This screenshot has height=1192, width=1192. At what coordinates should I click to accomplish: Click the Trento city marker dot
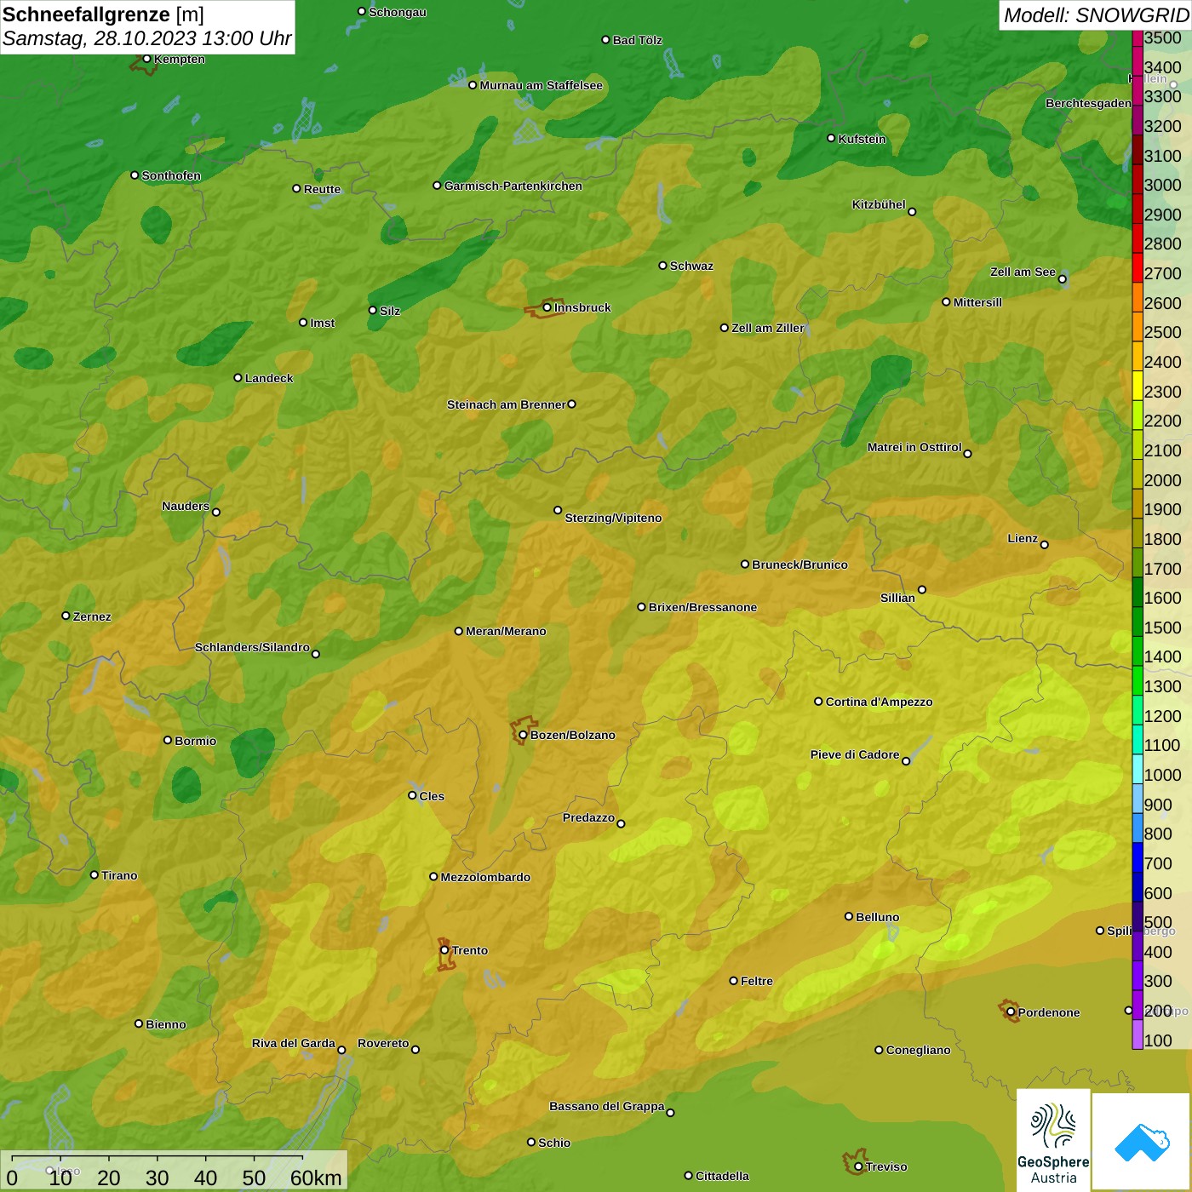point(444,950)
